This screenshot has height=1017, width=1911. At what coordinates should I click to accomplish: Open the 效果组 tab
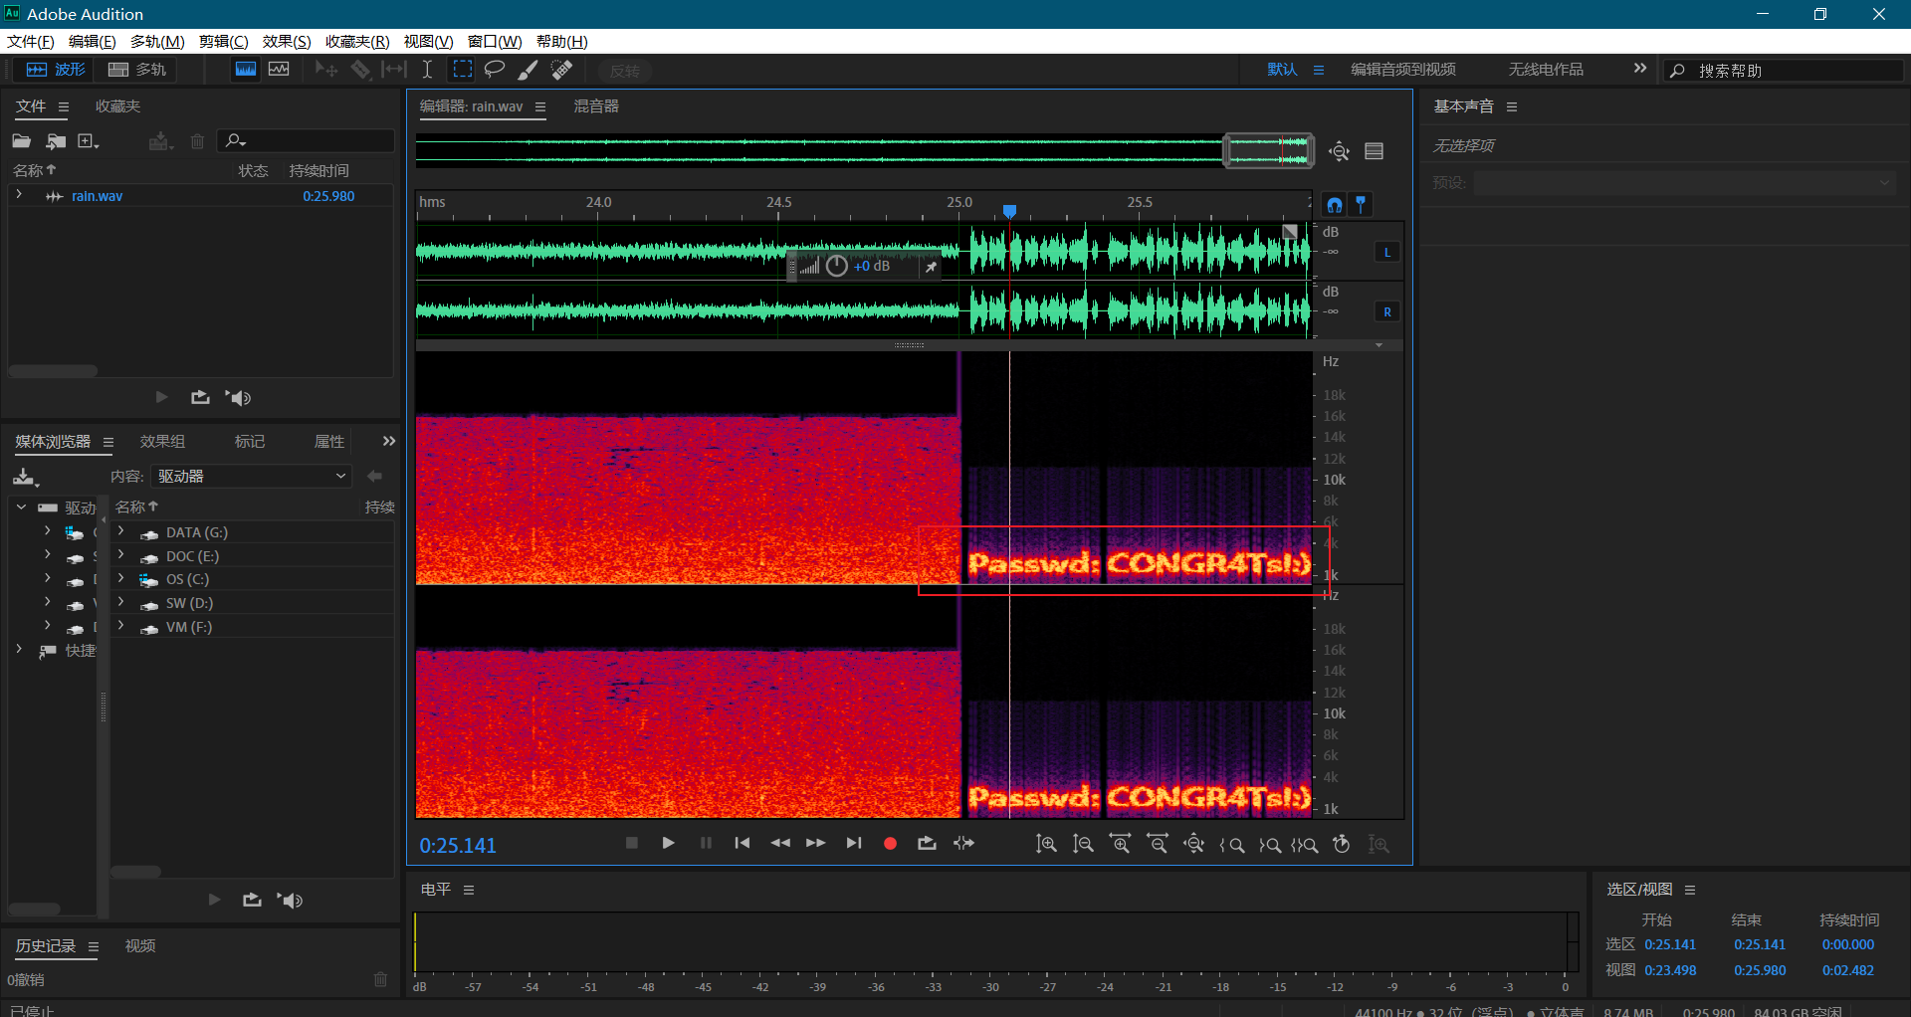point(162,442)
